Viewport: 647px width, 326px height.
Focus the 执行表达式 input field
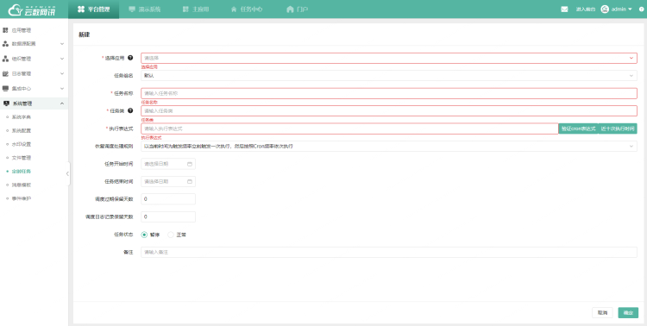(349, 129)
